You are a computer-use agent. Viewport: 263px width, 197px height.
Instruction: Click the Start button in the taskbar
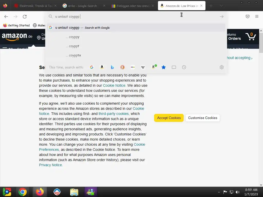[x=7, y=192]
